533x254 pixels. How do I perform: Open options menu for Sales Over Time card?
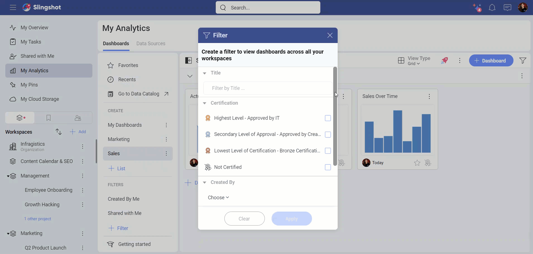(x=429, y=97)
